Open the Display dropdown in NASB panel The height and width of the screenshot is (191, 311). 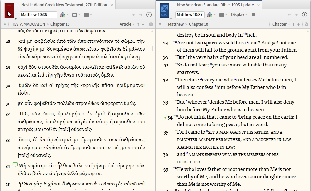click(239, 15)
